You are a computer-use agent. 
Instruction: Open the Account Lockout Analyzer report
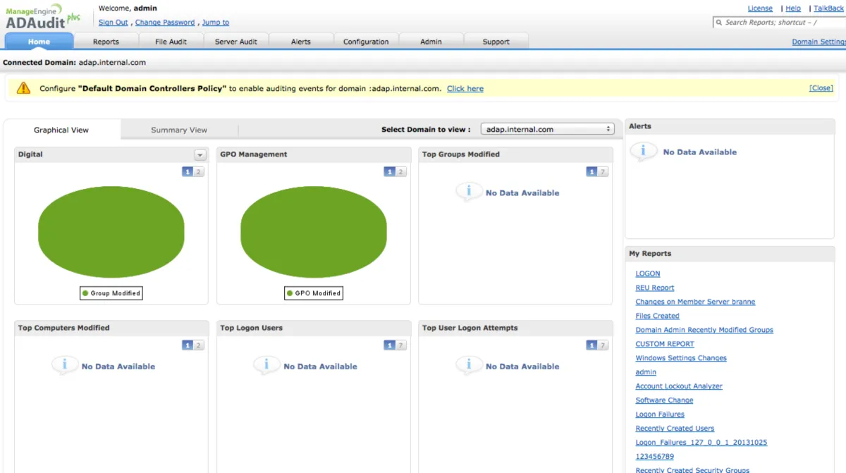(678, 386)
